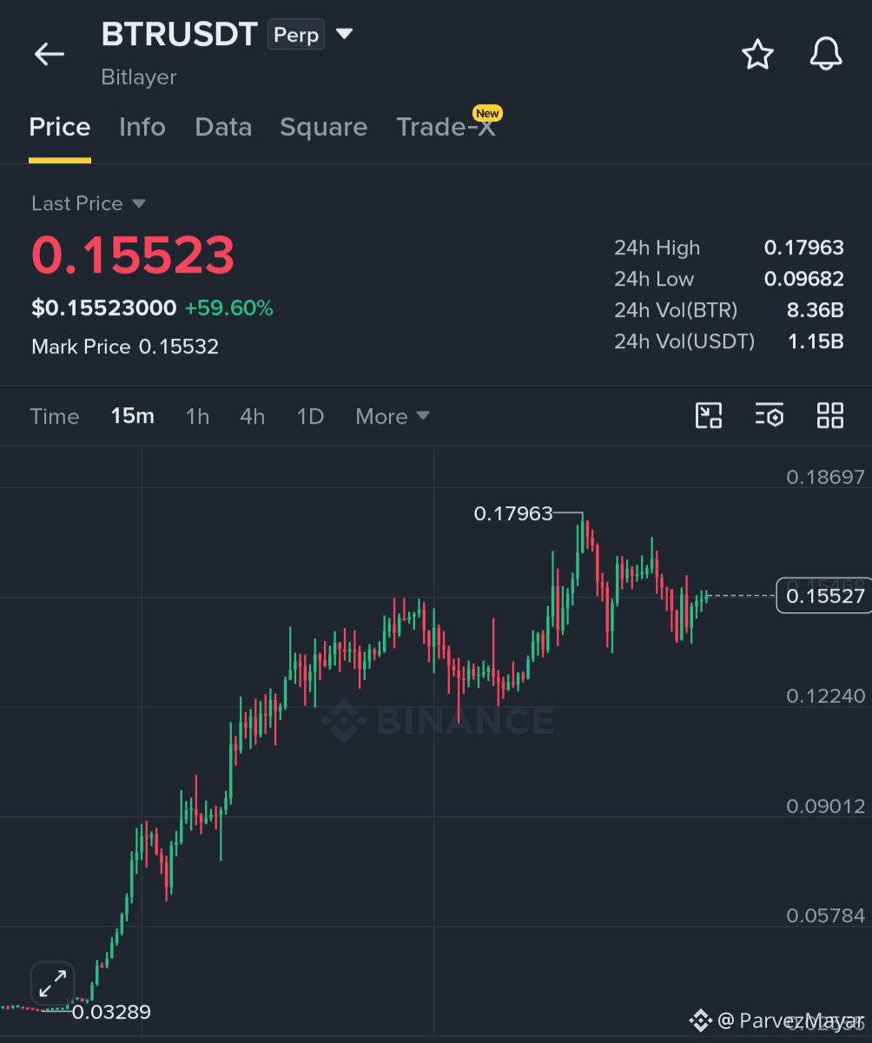
Task: Expand the More timeframes dropdown
Action: pos(393,417)
